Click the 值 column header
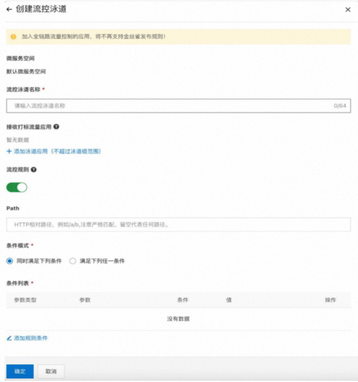This screenshot has height=382, width=358. (229, 300)
